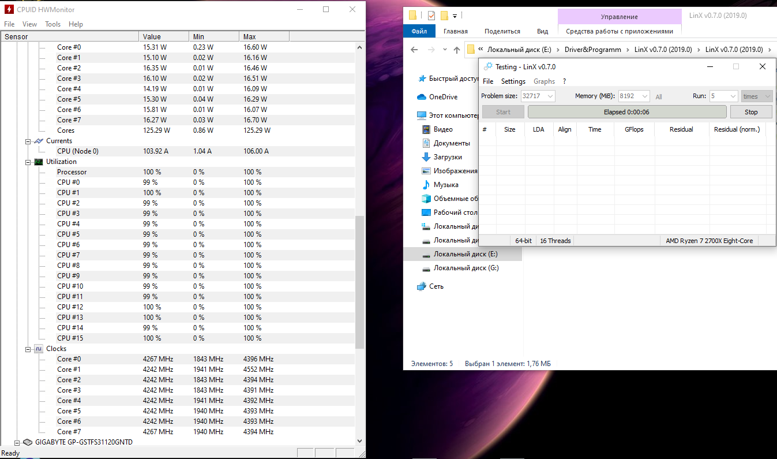Click the Value column header in HWMonitor

[x=164, y=36]
